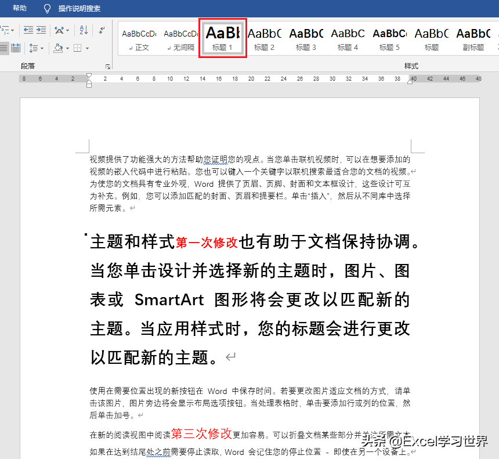Image resolution: width=499 pixels, height=459 pixels.
Task: Select the 副标题 style thumbnail
Action: (x=473, y=38)
